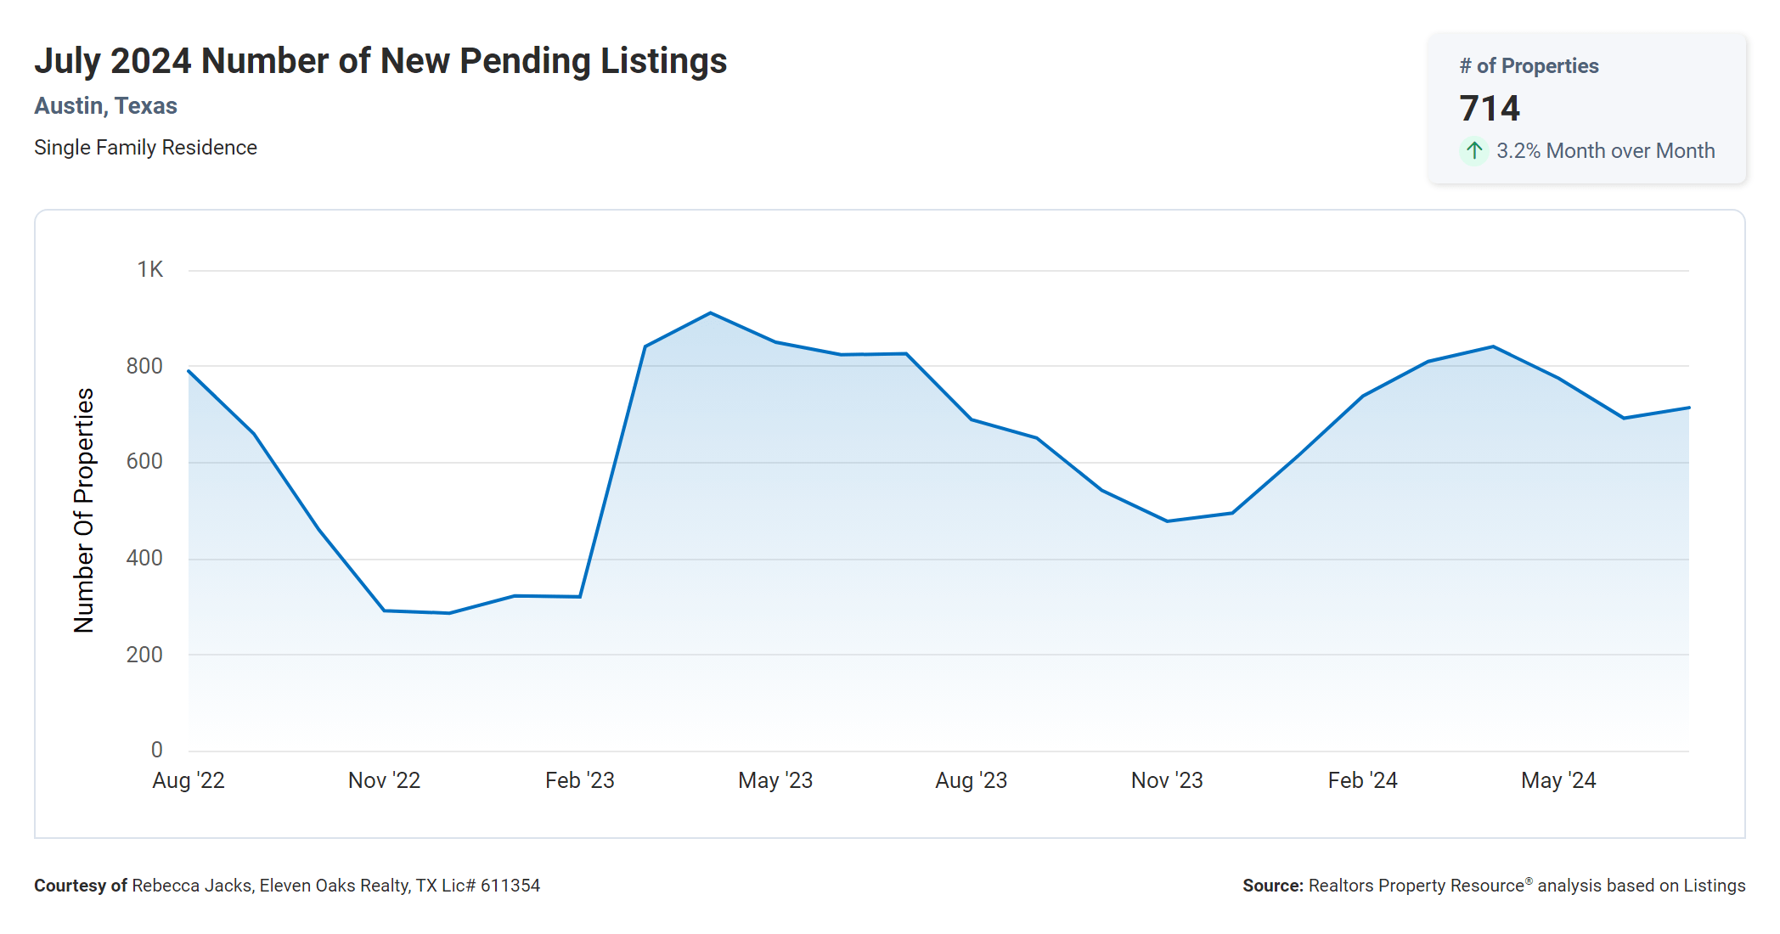1780x934 pixels.
Task: Click the Aug '23 x-axis label
Action: pyautogui.click(x=971, y=780)
